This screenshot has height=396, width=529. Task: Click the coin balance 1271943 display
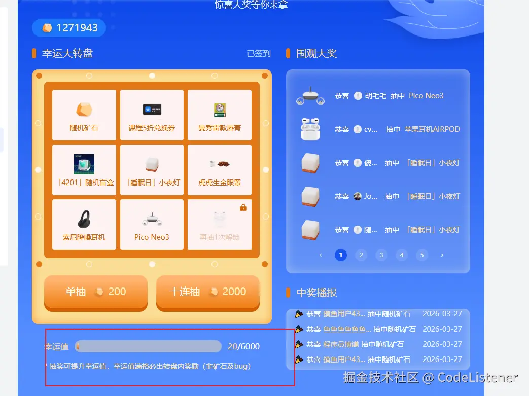click(x=68, y=28)
